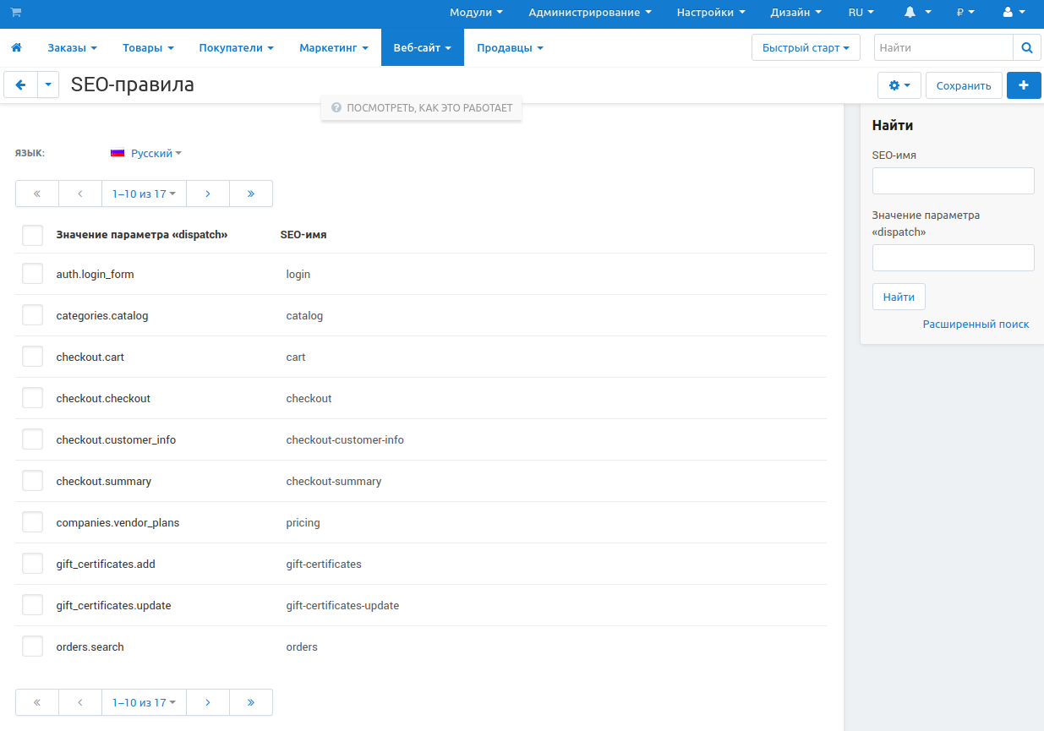Viewport: 1044px width, 731px height.
Task: Go to last page in top pagination
Action: [251, 194]
